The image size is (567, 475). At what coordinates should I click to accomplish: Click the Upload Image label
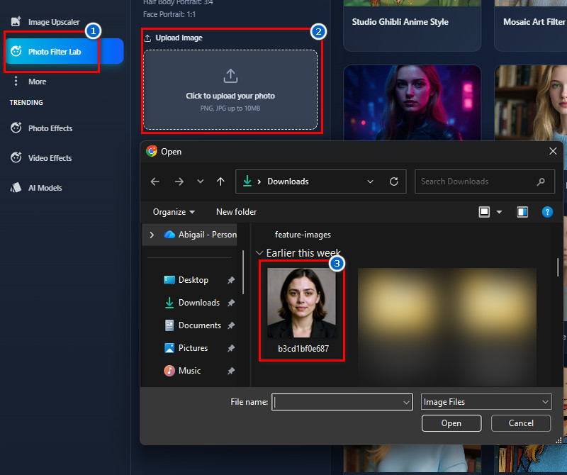click(179, 38)
